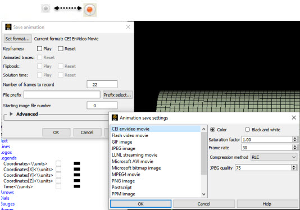Select JPEG image format
The image size is (300, 210).
point(156,148)
